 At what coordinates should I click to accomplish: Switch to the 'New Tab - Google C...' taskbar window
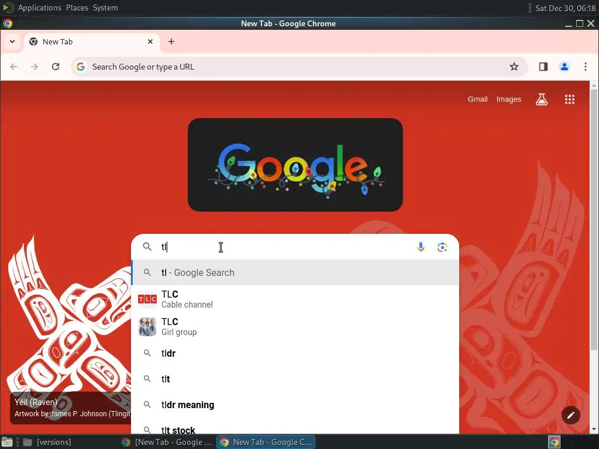(x=266, y=442)
